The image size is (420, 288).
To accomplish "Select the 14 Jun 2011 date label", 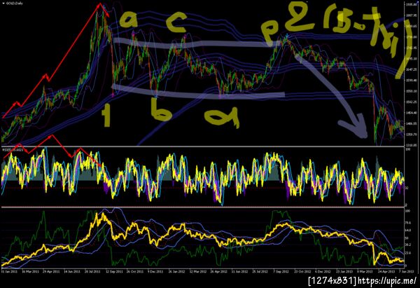I will tap(72, 272).
